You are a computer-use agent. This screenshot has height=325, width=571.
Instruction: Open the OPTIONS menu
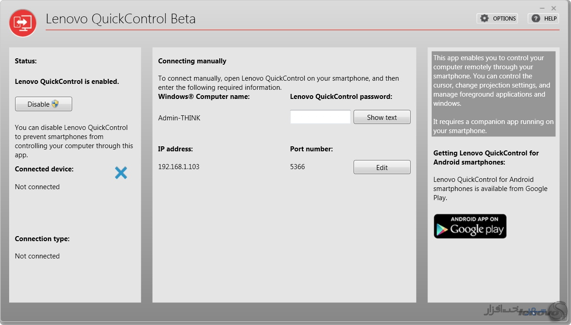point(497,18)
